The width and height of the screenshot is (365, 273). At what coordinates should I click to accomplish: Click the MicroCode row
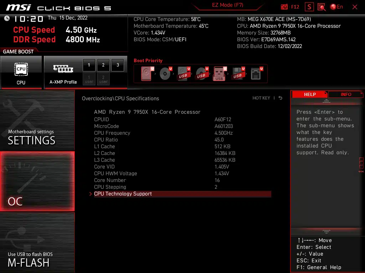182,126
